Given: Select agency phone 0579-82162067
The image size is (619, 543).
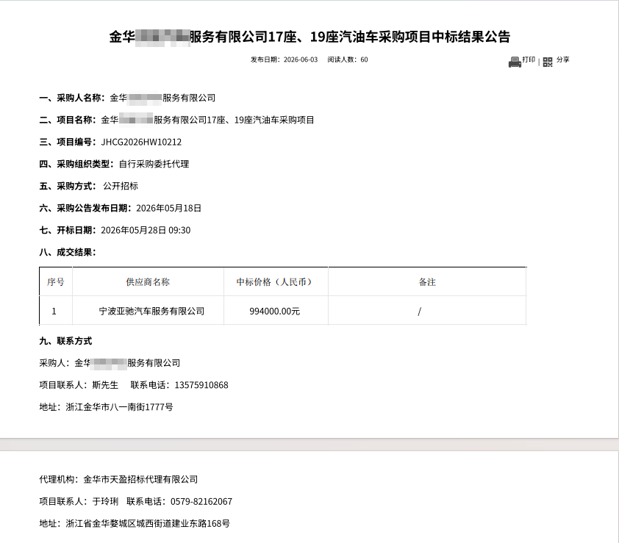Looking at the screenshot, I should (201, 502).
